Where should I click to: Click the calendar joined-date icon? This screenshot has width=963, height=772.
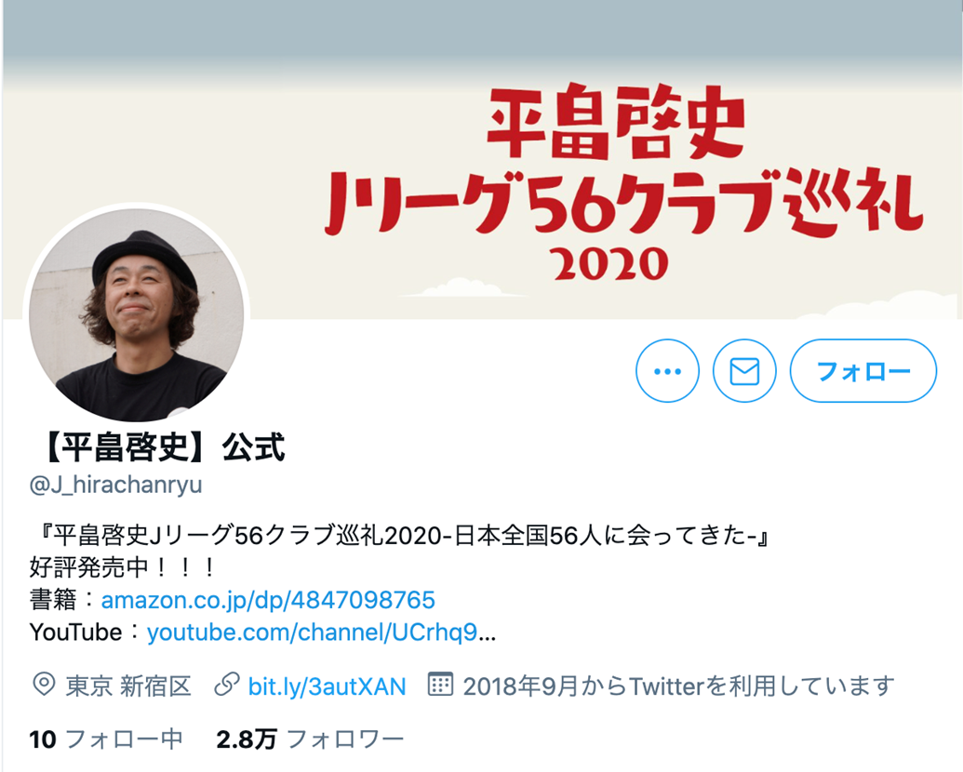440,685
